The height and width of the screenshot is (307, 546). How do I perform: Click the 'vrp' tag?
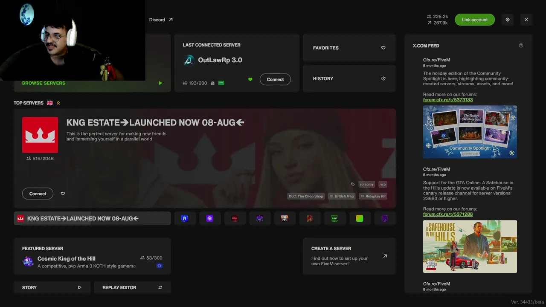point(383,184)
